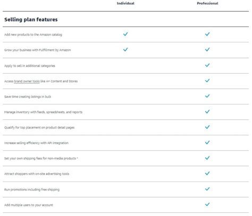Click Professional checkmark for Fulfillment by Amazon row

tap(207, 49)
